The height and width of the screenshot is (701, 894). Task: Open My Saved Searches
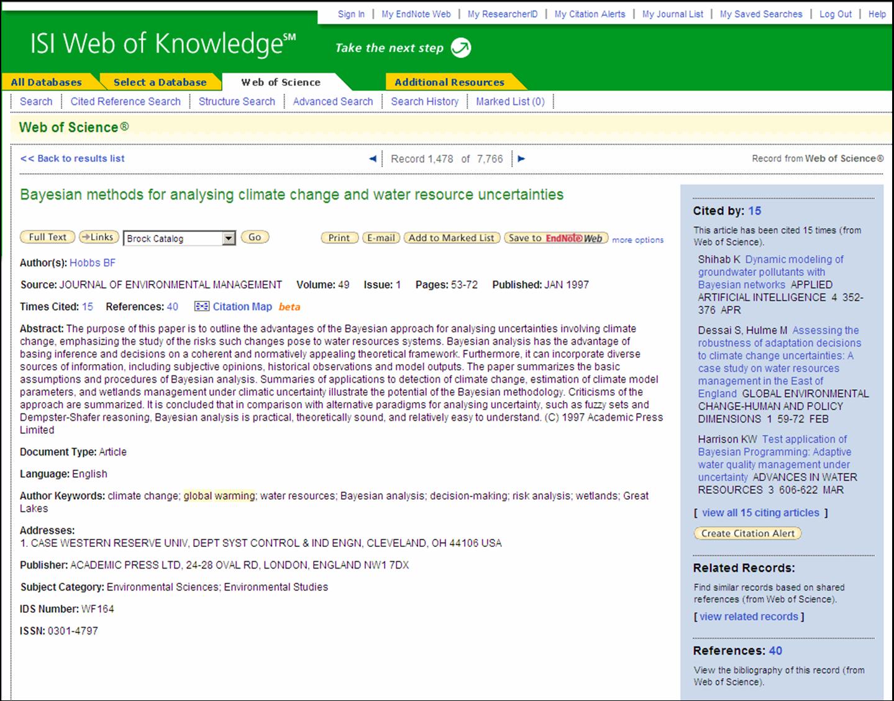(x=761, y=14)
